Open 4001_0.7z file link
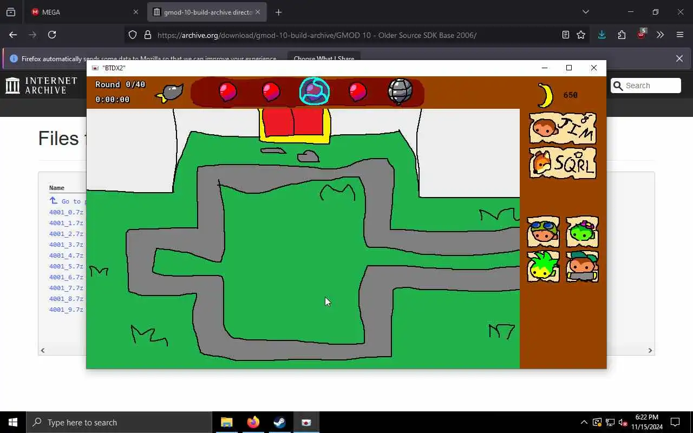Screen dimensions: 693x433 (x=66, y=212)
